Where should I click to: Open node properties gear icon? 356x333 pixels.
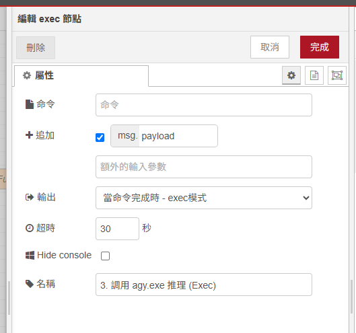(x=291, y=75)
